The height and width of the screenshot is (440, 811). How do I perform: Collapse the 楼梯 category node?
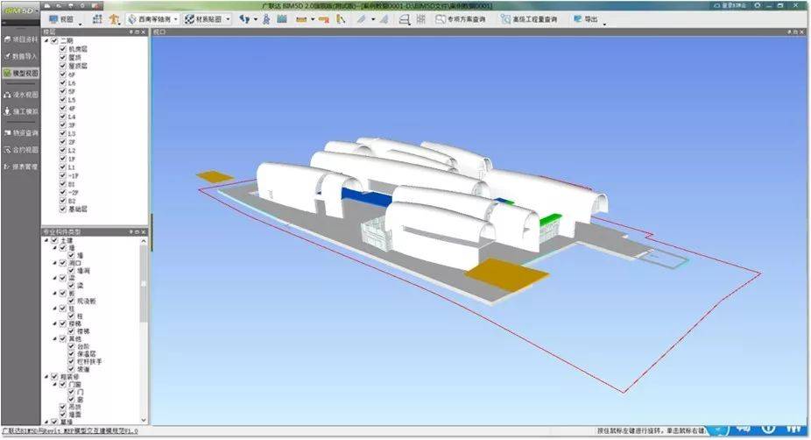(55, 323)
